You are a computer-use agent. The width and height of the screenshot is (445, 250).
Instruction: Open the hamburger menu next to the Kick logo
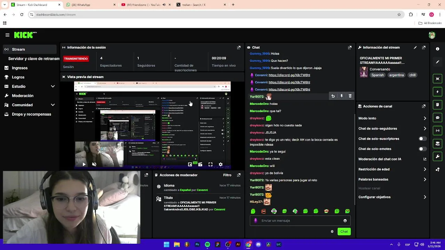[x=7, y=35]
